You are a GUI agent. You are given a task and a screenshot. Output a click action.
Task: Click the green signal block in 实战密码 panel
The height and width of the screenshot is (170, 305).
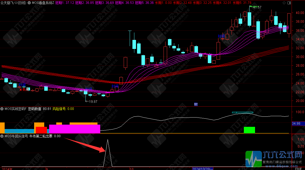[249, 130]
